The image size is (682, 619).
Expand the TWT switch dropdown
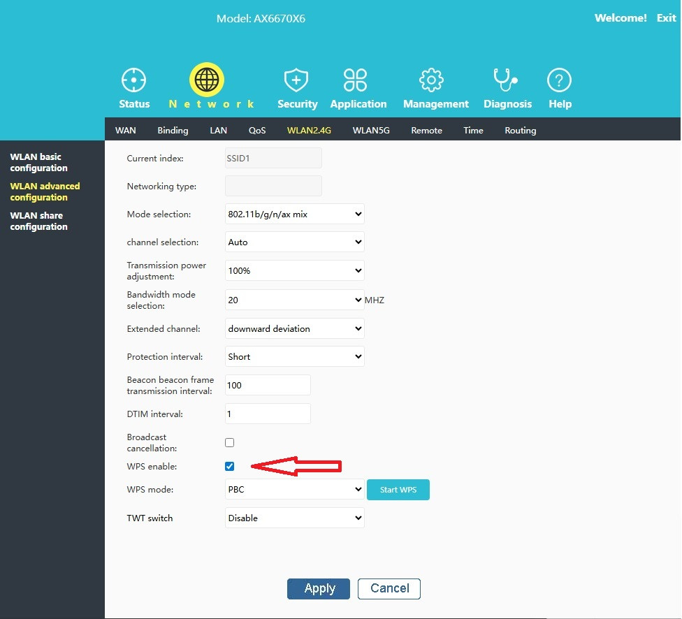294,518
